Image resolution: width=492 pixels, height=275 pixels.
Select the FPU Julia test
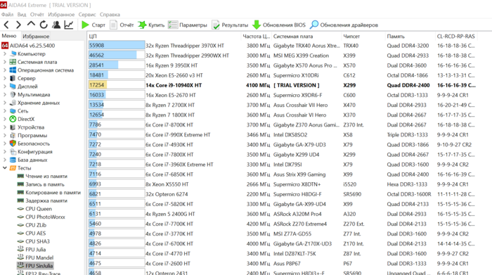coord(35,250)
